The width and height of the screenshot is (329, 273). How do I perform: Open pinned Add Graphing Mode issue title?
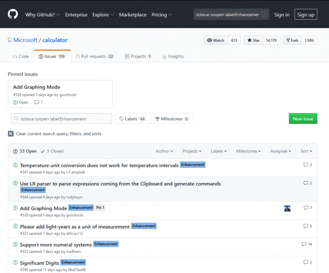coord(37,87)
